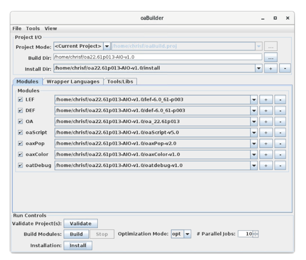306x260 pixels.
Task: Toggle the oaxPop module checkbox
Action: [x=20, y=143]
